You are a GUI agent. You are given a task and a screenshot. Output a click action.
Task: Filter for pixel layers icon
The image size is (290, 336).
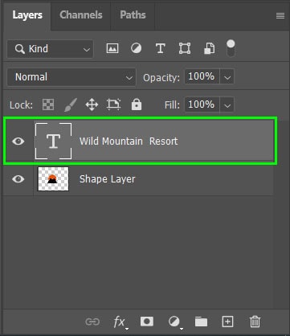(112, 49)
